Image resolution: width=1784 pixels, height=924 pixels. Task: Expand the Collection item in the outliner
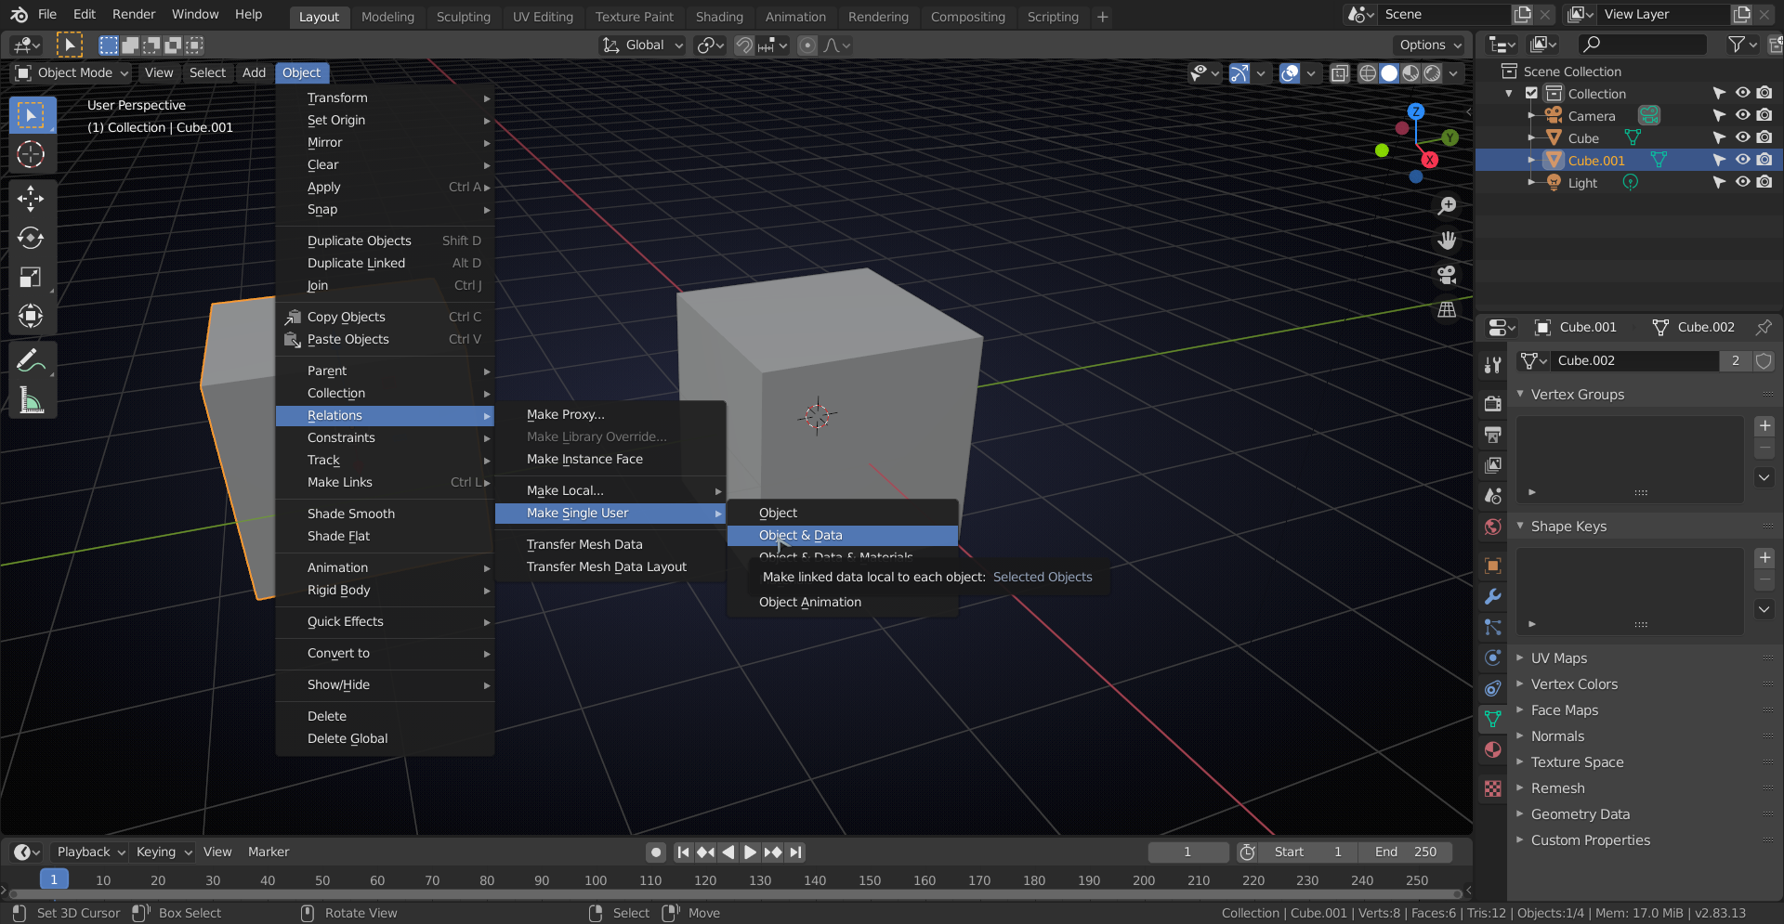coord(1507,93)
